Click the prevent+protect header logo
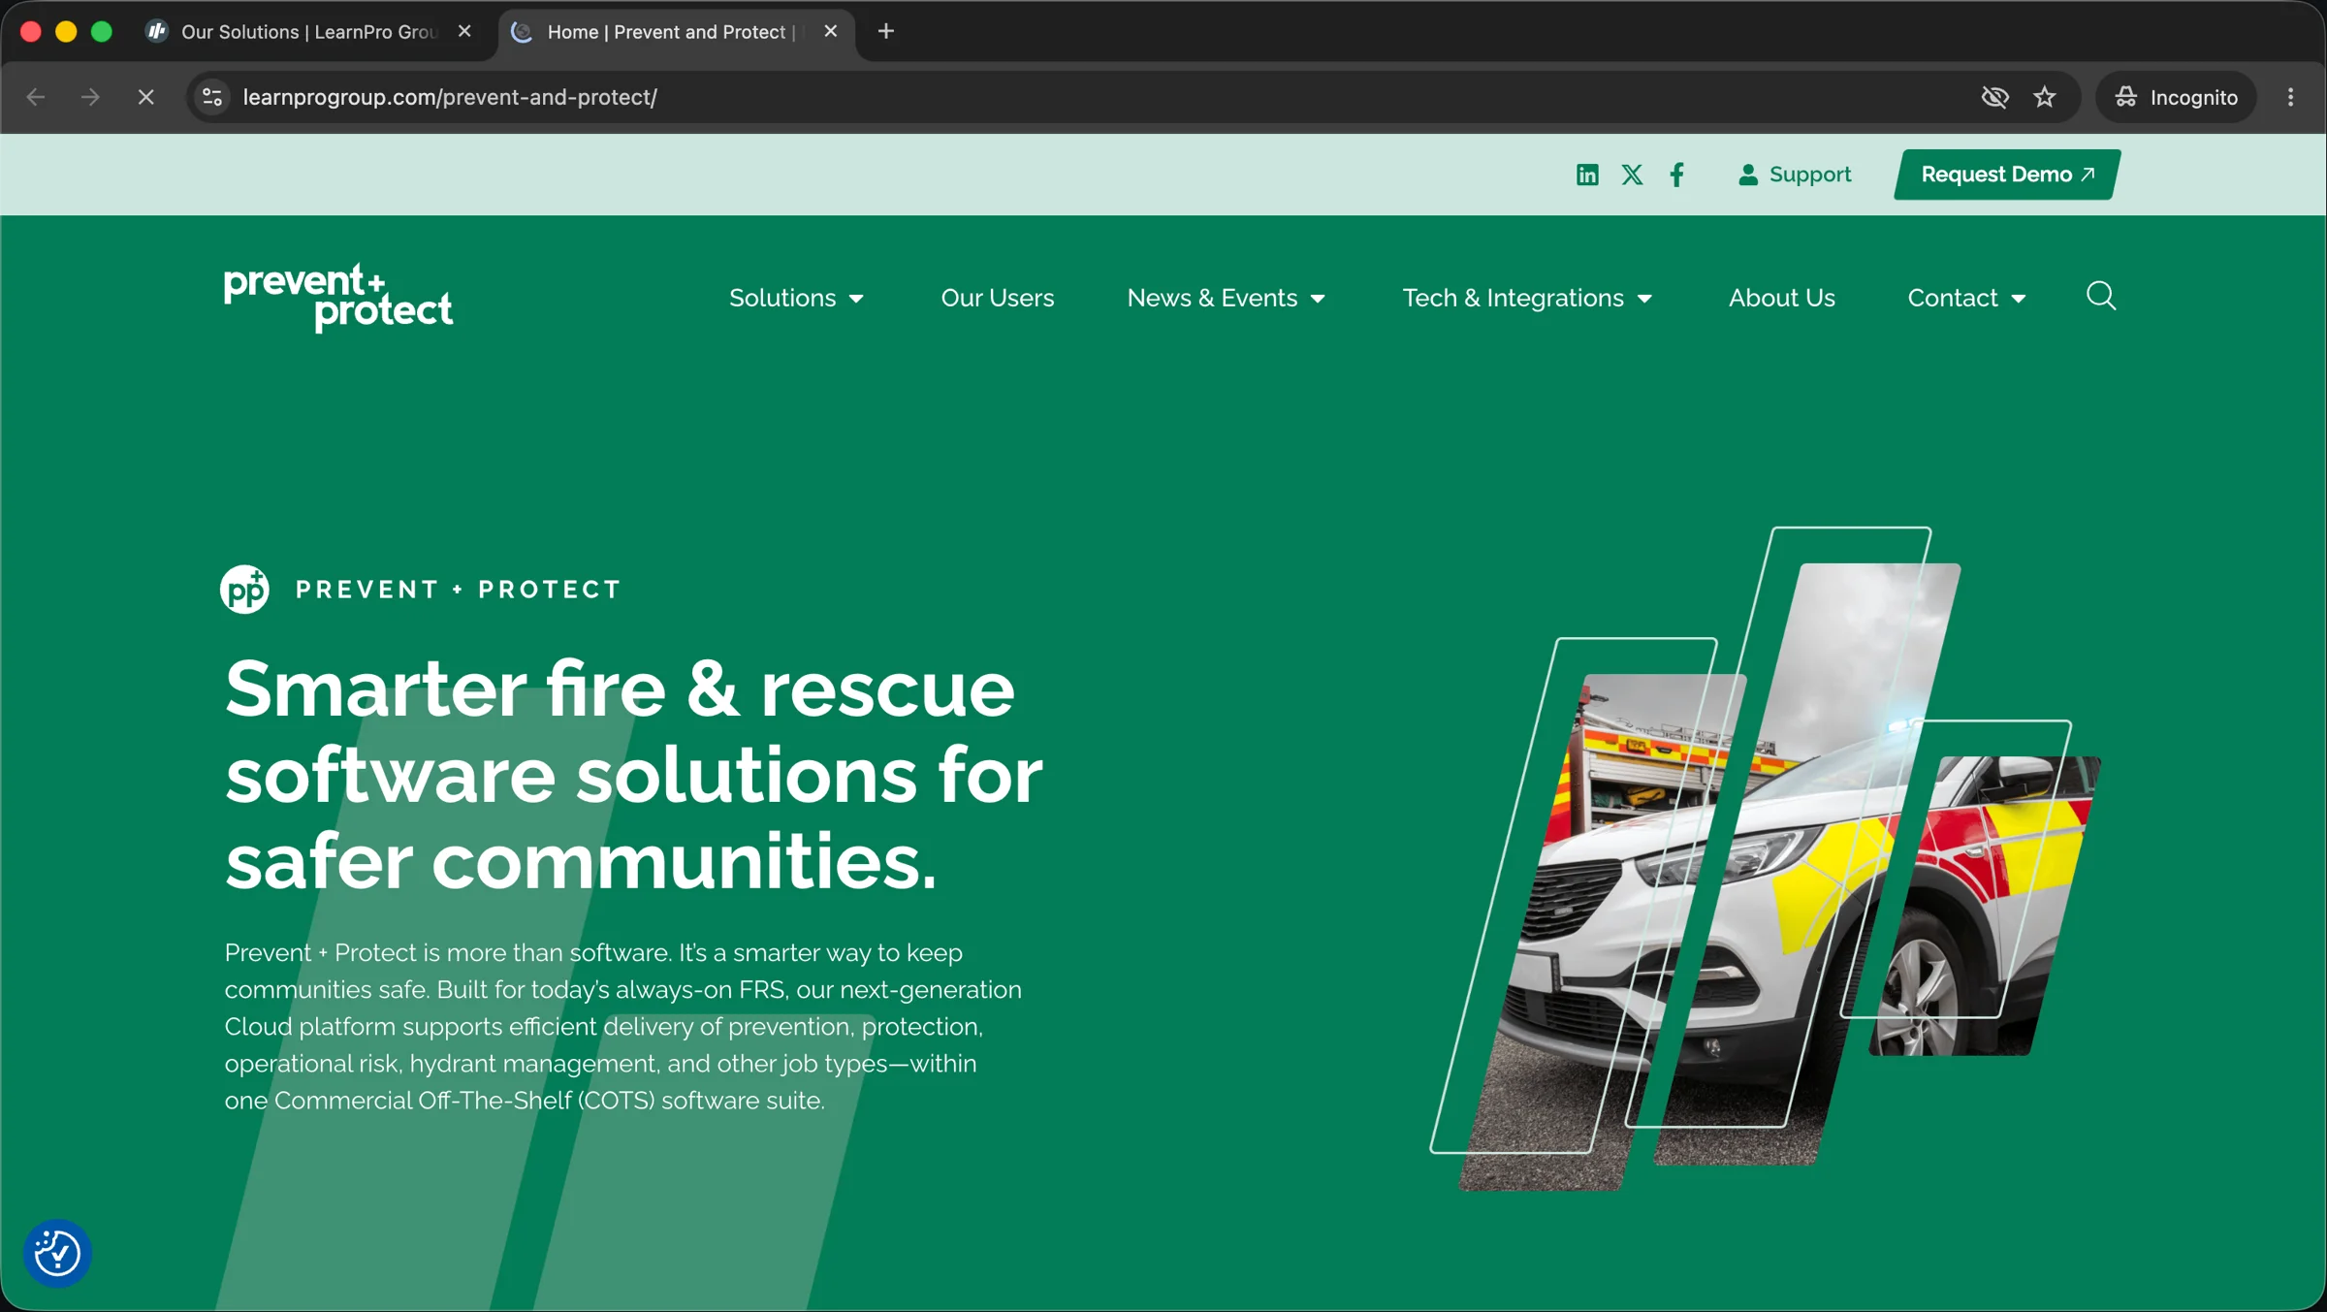Image resolution: width=2327 pixels, height=1312 pixels. pos(338,298)
